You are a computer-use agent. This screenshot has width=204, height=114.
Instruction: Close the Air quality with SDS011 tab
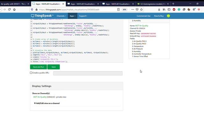[28, 4]
